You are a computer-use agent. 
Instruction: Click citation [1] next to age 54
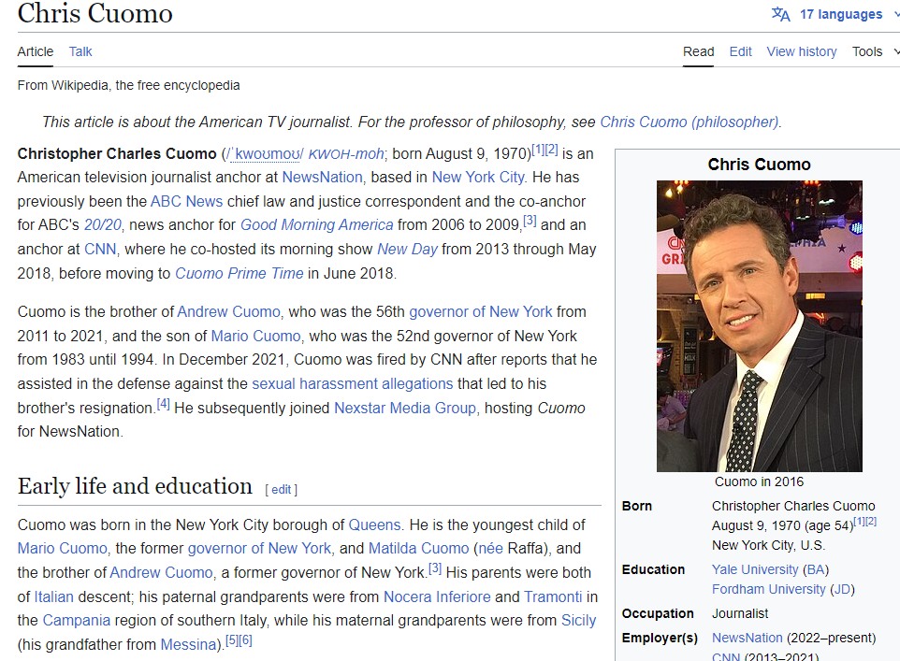(859, 522)
